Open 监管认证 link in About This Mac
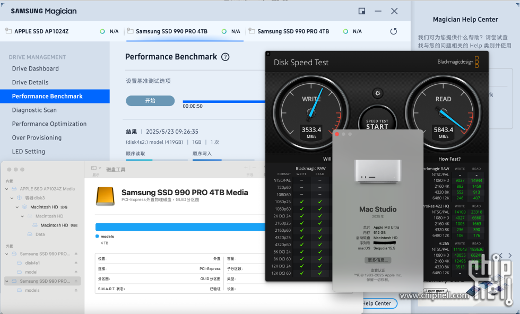Screen dimensions: 520x314 [x=378, y=270]
